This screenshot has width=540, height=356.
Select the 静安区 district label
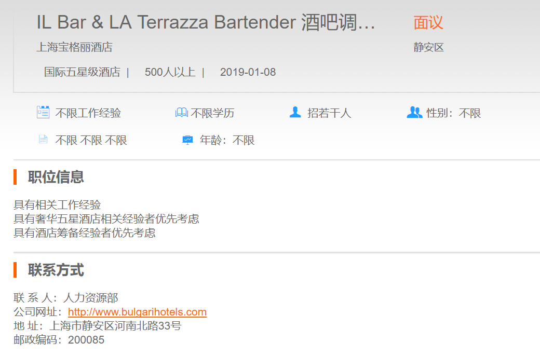tap(428, 47)
